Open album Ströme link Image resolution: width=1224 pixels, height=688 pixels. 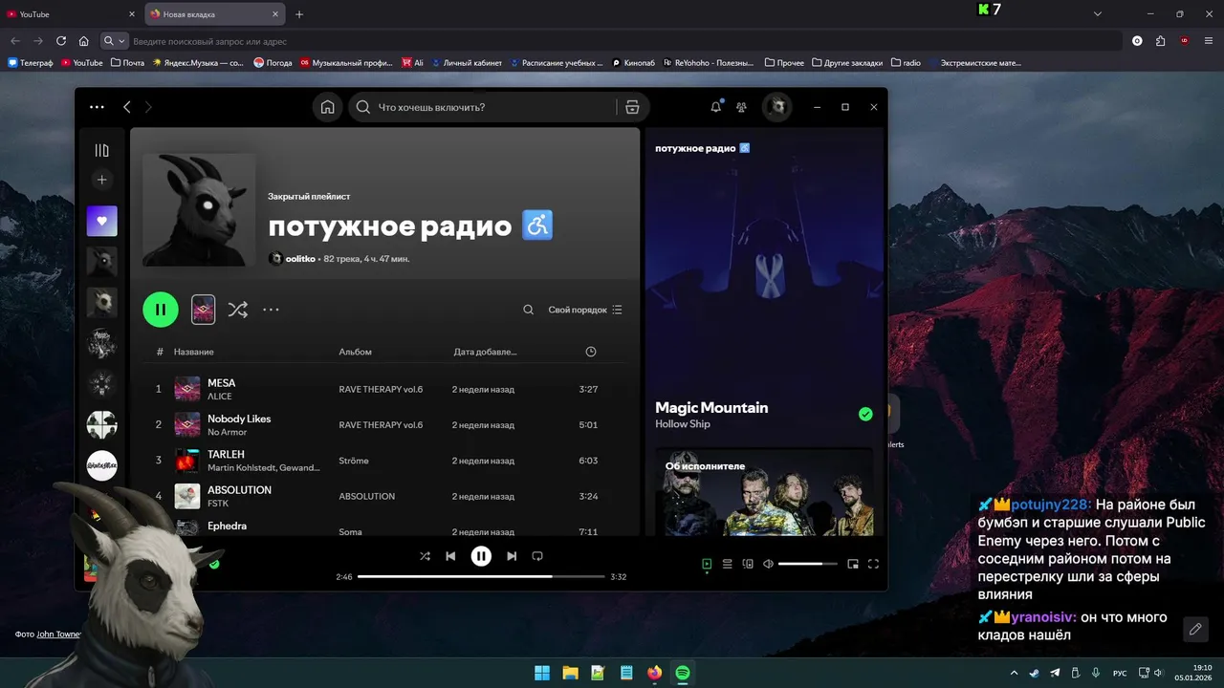tap(354, 461)
